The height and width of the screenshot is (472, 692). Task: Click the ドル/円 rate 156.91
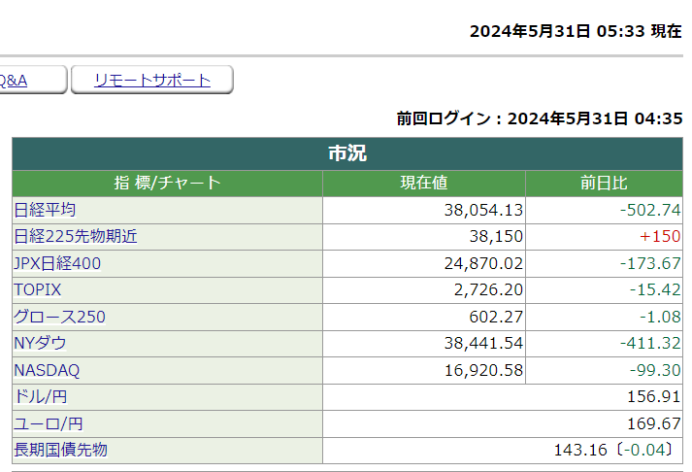[x=654, y=396]
